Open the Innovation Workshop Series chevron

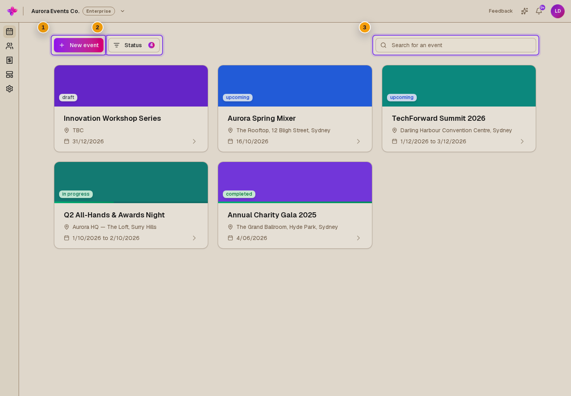[x=194, y=141]
